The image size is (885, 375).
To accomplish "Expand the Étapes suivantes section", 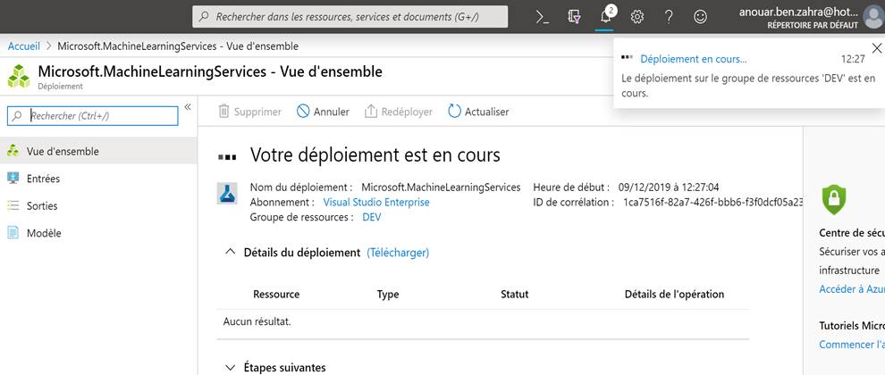I will pyautogui.click(x=230, y=367).
